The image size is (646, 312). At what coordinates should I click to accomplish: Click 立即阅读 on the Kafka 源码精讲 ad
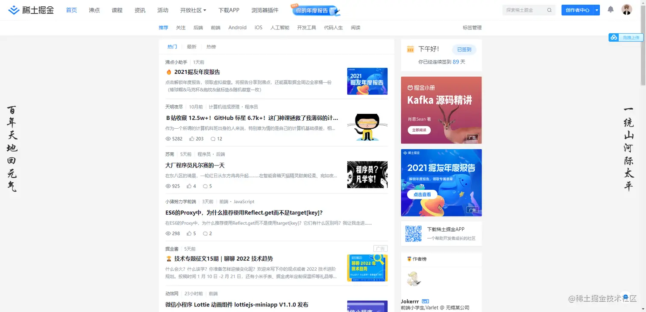[419, 130]
